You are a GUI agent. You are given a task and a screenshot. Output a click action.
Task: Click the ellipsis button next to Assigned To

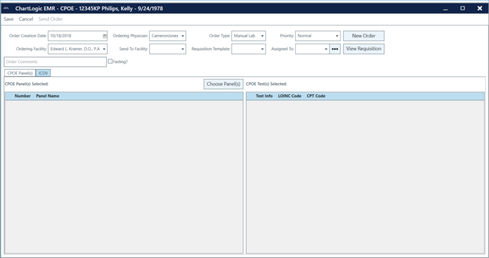(335, 49)
